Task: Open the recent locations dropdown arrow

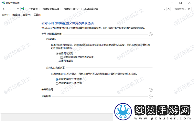Action: (x=14, y=9)
